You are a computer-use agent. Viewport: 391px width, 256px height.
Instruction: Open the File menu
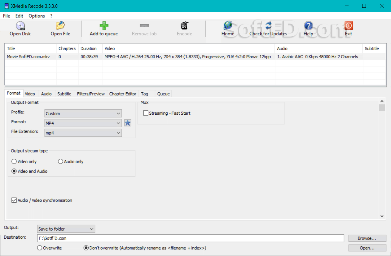point(7,16)
